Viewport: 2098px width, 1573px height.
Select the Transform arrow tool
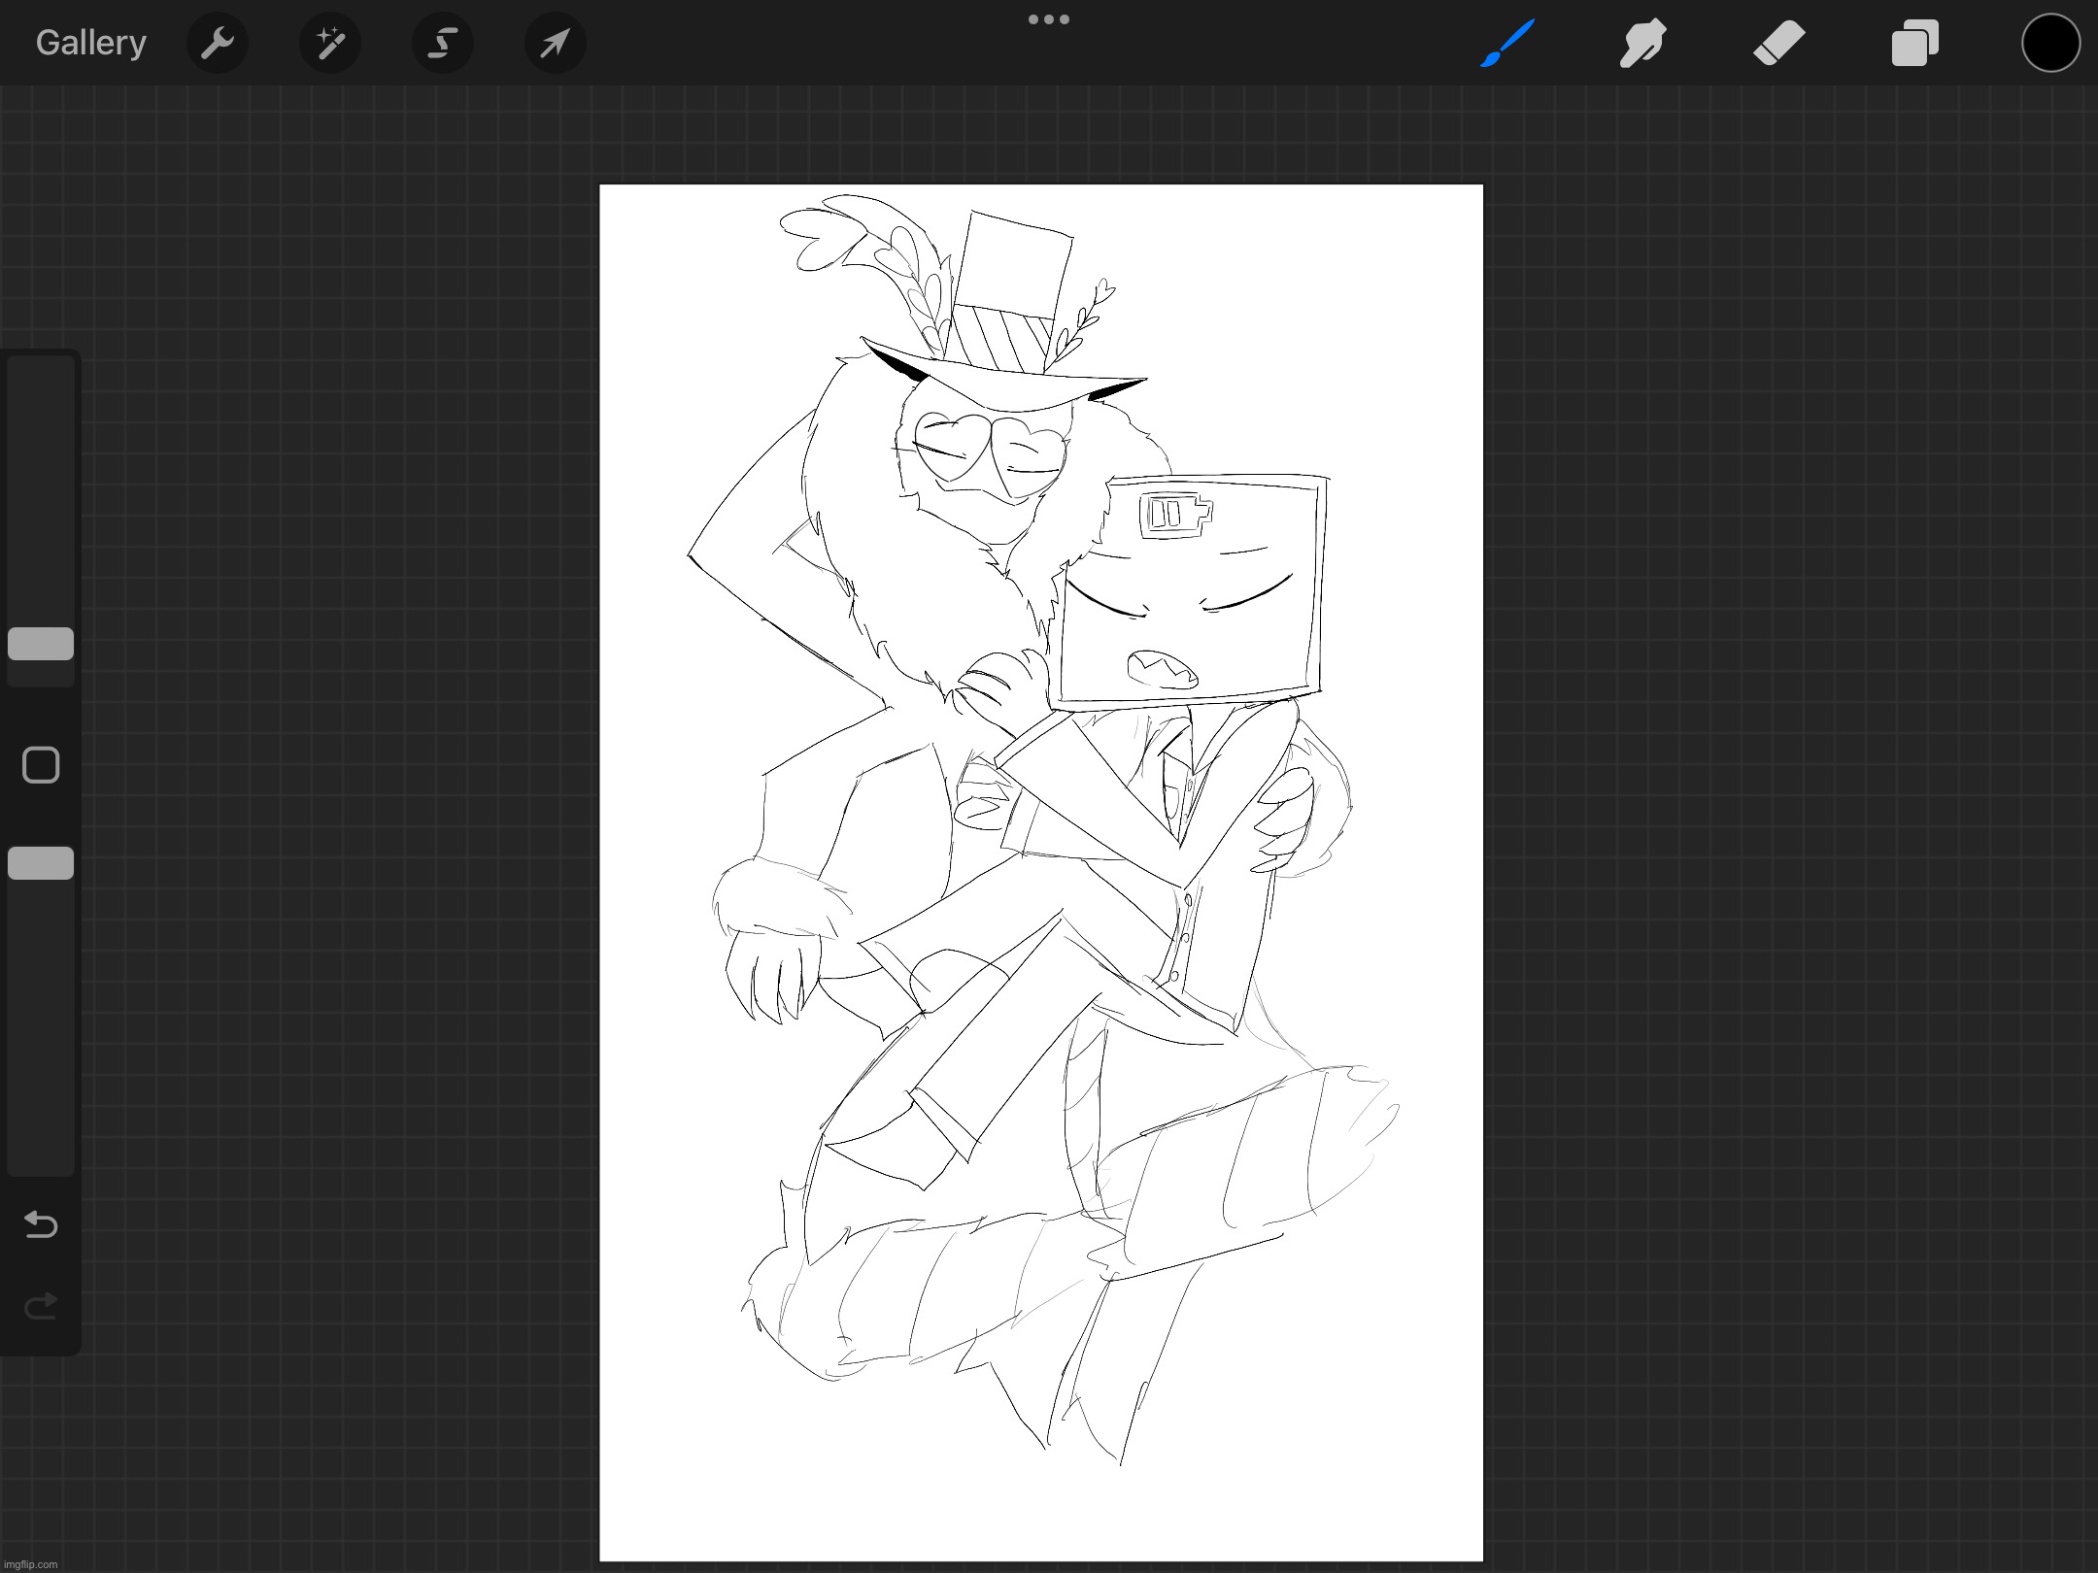tap(555, 43)
